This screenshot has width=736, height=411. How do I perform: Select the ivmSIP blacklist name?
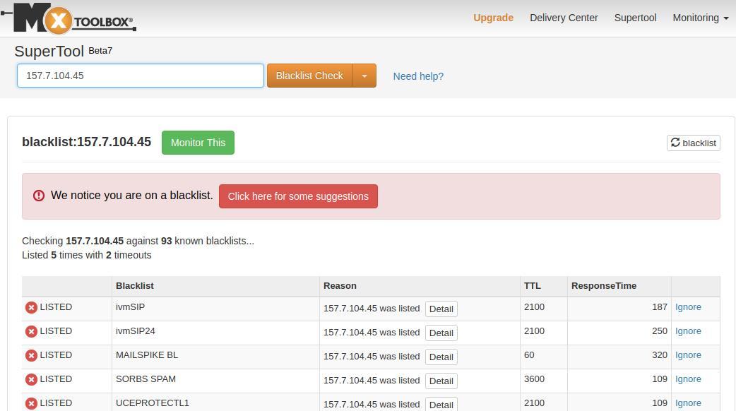coord(130,307)
